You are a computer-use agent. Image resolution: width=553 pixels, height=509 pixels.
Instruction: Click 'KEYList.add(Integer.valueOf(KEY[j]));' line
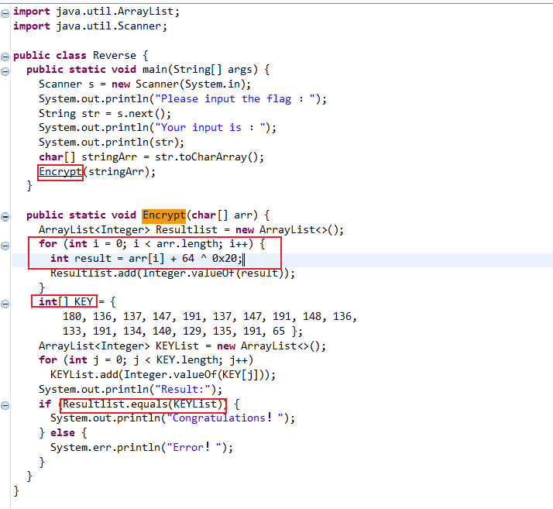tap(163, 375)
